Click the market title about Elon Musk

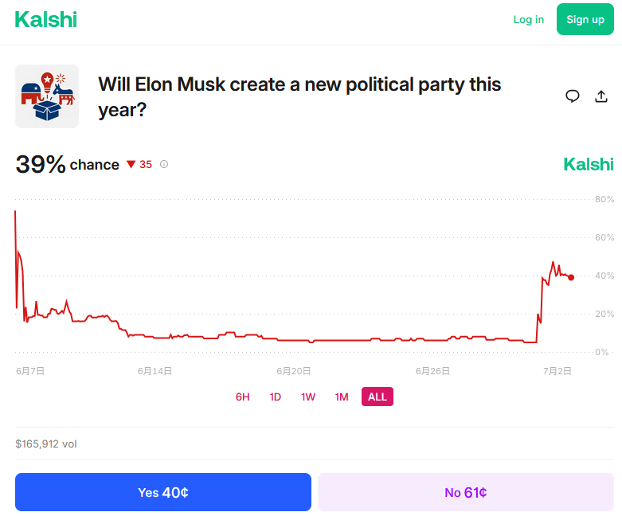[299, 97]
